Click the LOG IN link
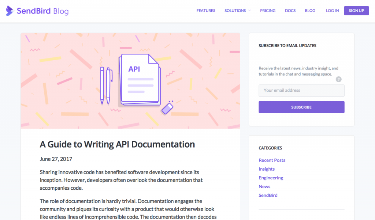Viewport: 375px width, 220px height. (332, 11)
